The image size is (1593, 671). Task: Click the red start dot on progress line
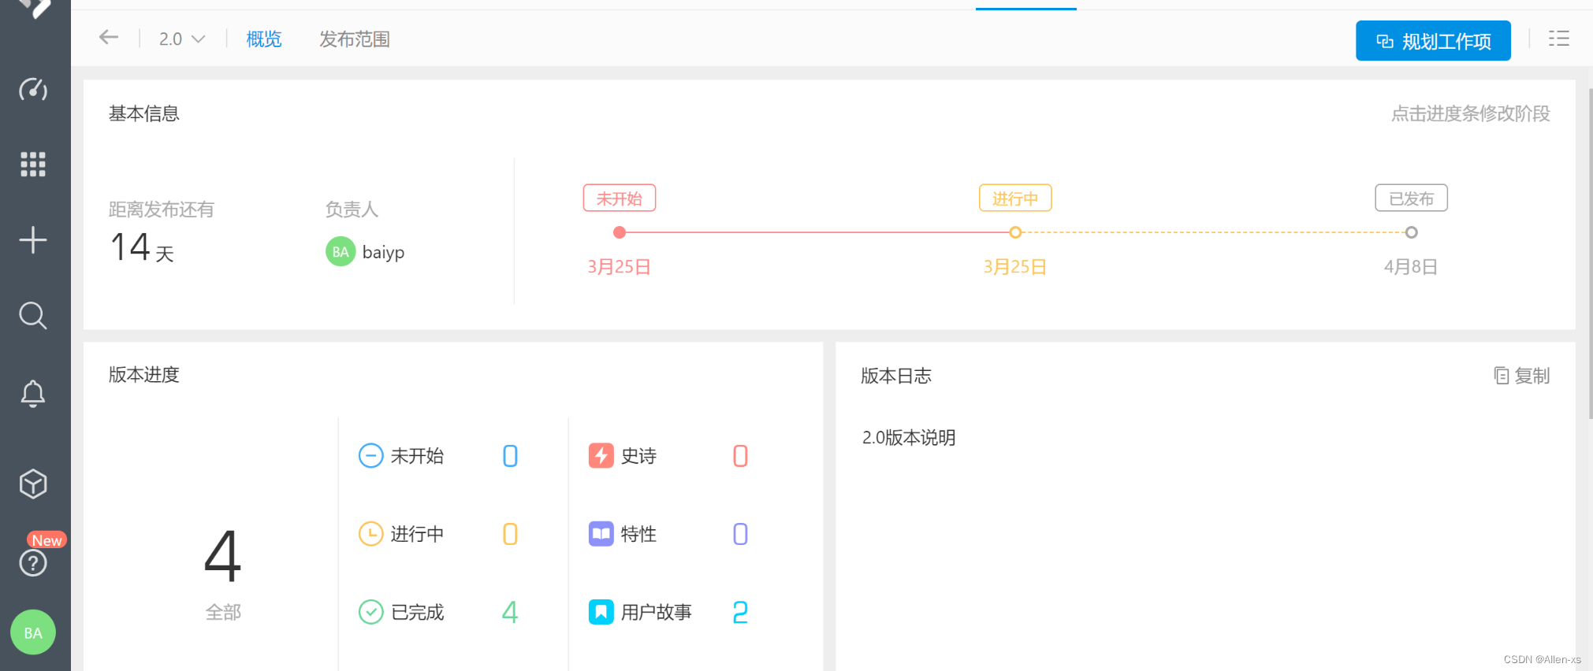[620, 232]
